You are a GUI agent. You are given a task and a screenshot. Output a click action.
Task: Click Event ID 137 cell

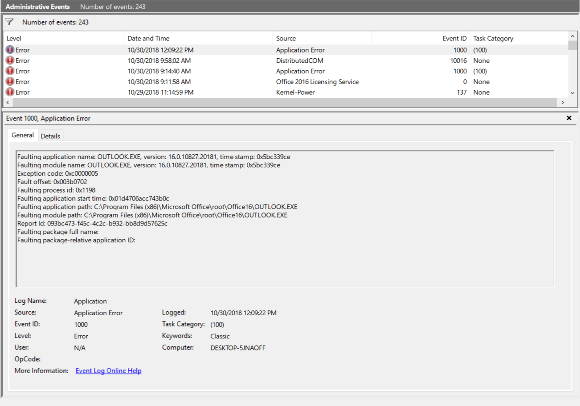point(462,93)
